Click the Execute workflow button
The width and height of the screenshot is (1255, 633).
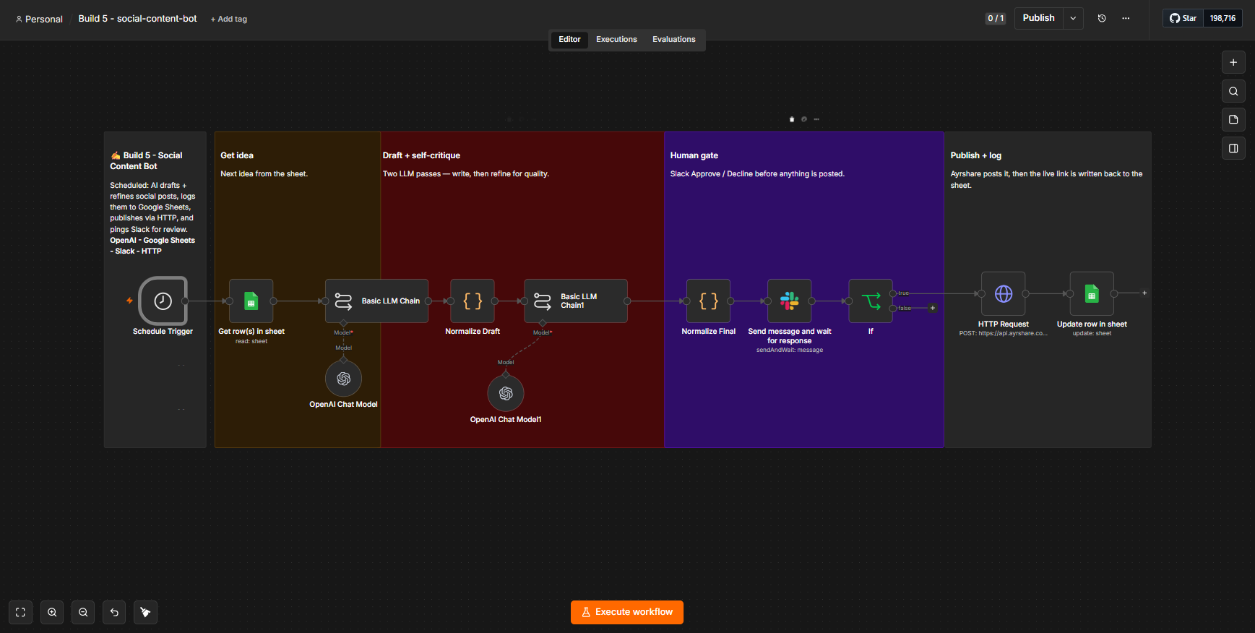tap(627, 612)
